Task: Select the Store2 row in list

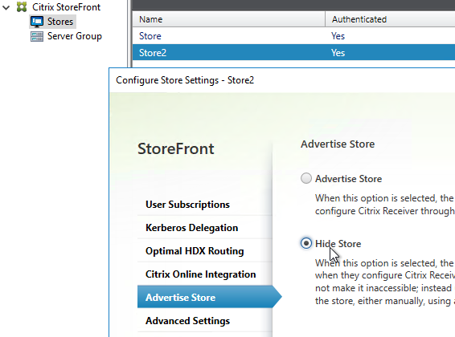Action: 293,52
